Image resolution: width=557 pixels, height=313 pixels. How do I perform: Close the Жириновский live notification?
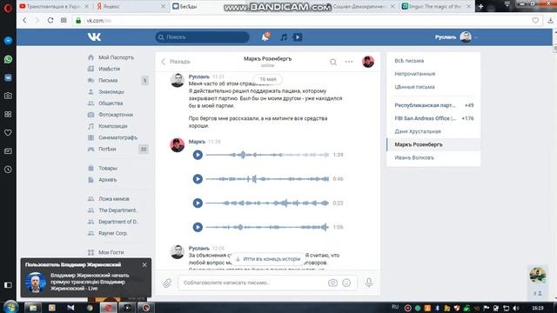(x=144, y=264)
